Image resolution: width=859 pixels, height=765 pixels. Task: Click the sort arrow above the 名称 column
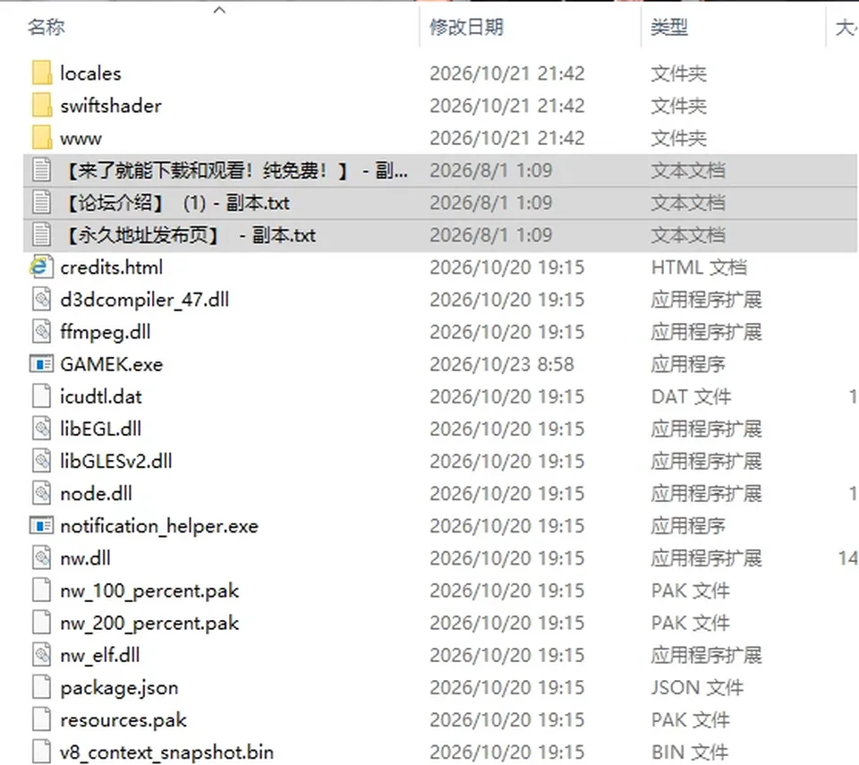tap(220, 10)
